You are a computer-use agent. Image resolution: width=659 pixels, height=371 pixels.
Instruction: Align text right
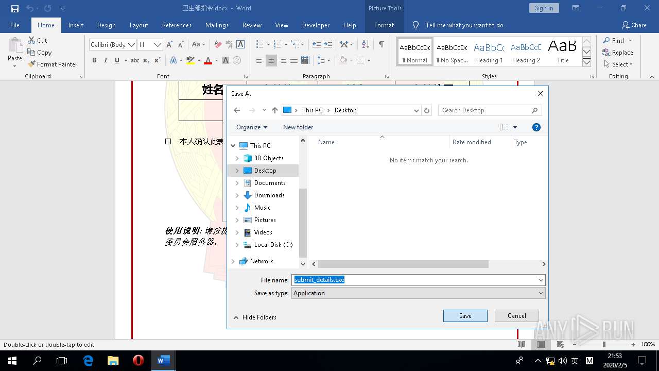pyautogui.click(x=283, y=60)
